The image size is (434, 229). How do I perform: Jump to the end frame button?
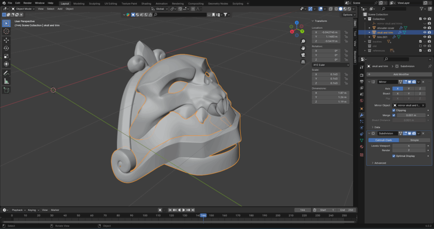[x=193, y=210]
